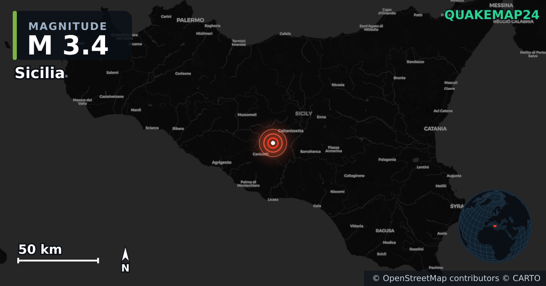Click the Gela town label

[x=317, y=206]
